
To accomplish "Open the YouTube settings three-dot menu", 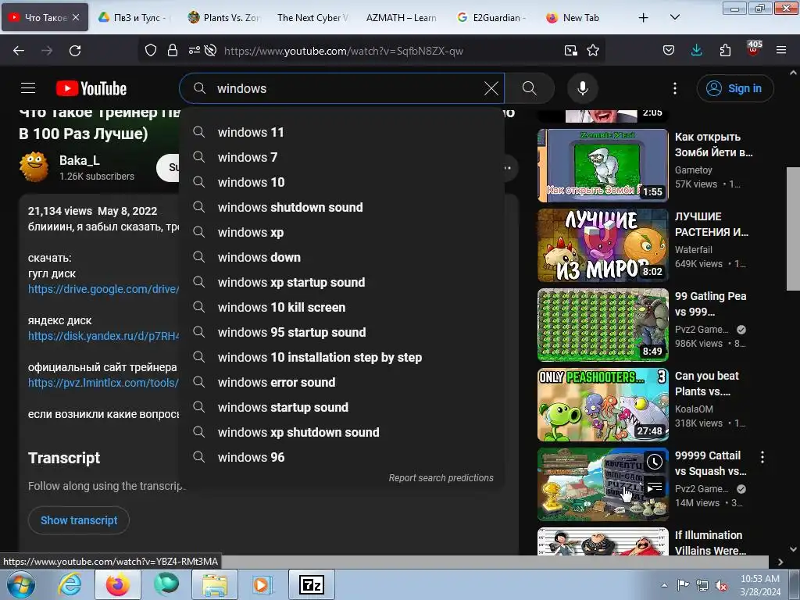I will [675, 88].
